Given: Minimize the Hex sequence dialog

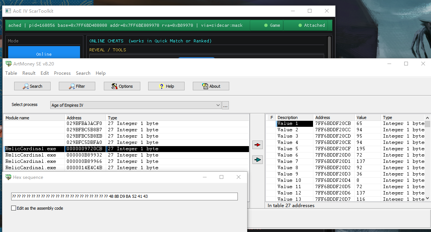Looking at the screenshot, I should click(x=204, y=177).
